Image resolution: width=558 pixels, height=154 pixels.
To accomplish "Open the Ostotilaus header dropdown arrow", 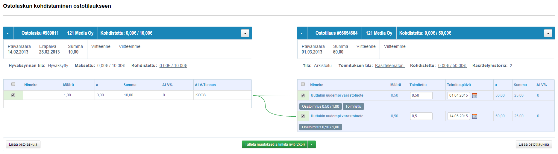I will tap(548, 33).
